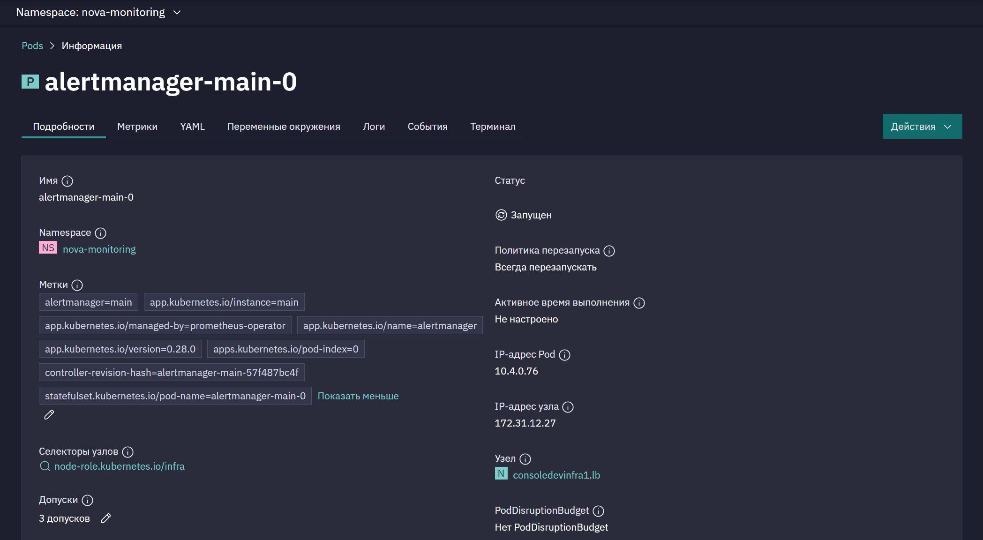The height and width of the screenshot is (540, 983).
Task: Open the nova-monitoring namespace link
Action: tap(99, 249)
